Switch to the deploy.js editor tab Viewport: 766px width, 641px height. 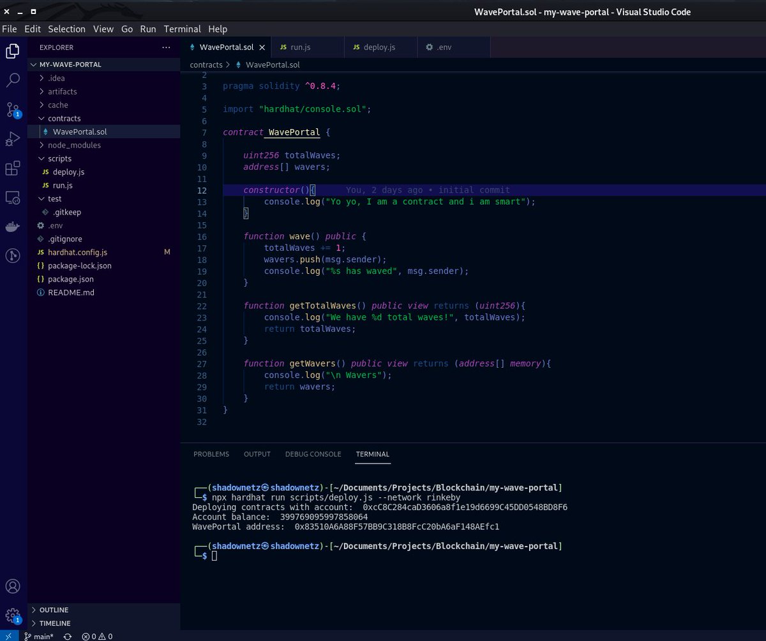pos(380,47)
